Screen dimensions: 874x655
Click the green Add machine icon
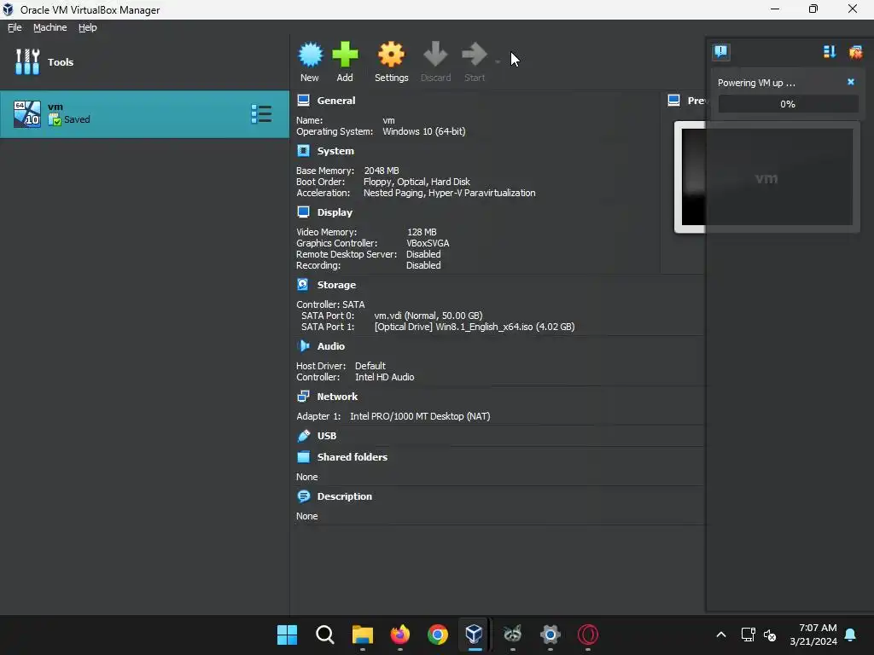pos(345,55)
